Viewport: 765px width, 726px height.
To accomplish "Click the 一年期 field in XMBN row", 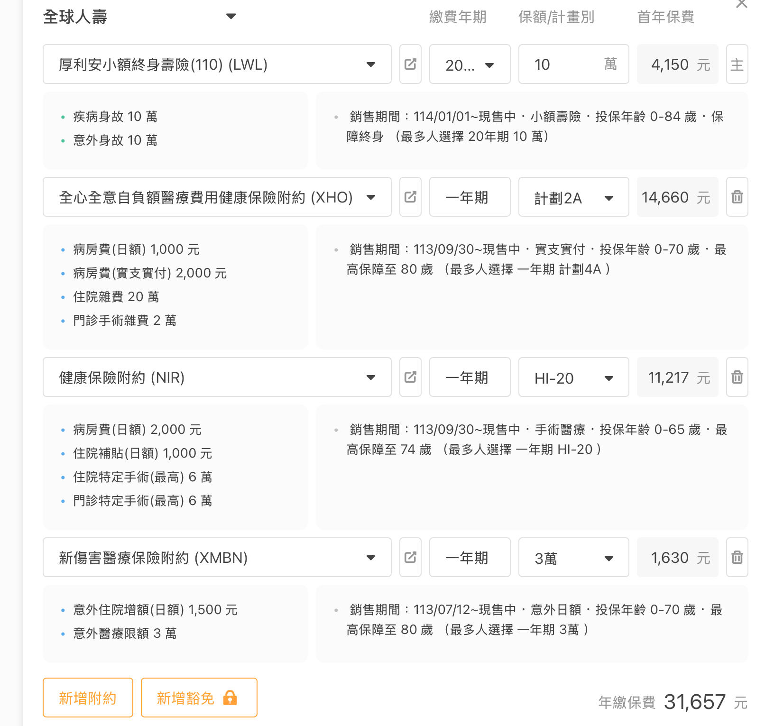I will [470, 557].
